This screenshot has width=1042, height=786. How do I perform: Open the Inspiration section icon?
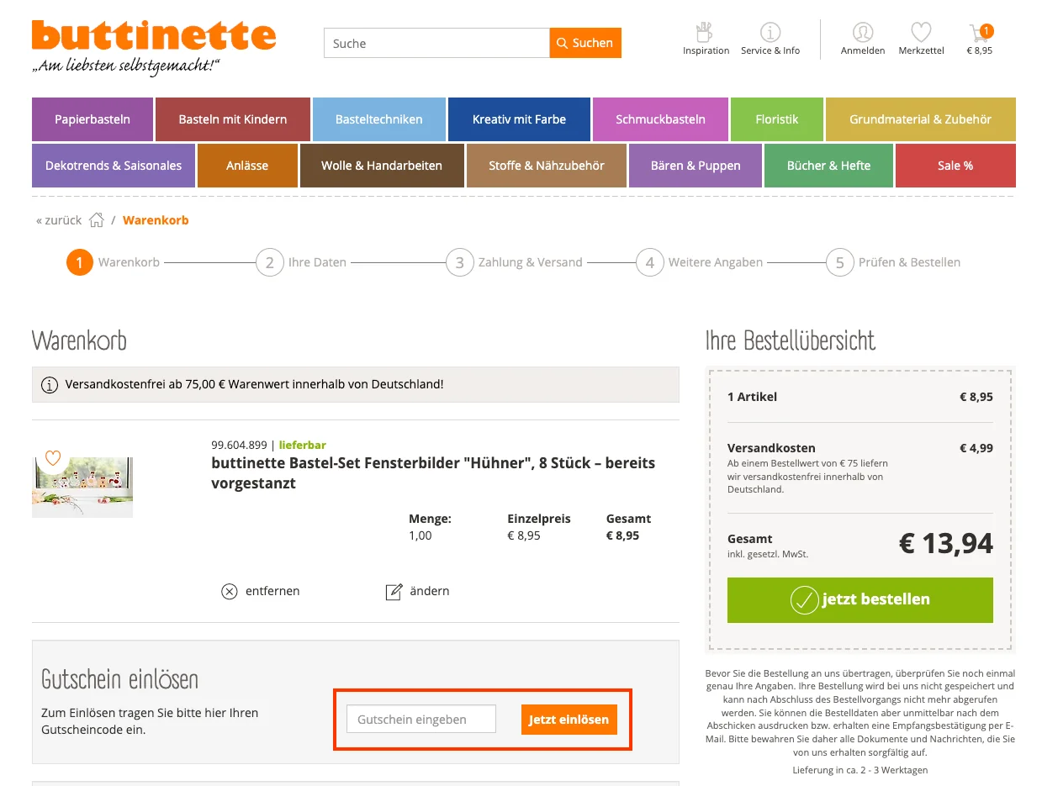(706, 32)
